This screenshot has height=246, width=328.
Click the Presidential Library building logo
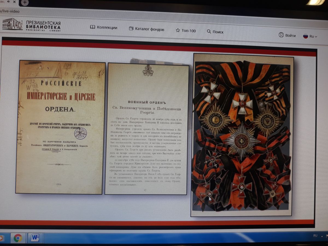click(x=12, y=24)
